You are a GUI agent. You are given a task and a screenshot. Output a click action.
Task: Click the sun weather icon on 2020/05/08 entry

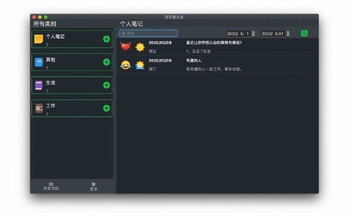(140, 47)
